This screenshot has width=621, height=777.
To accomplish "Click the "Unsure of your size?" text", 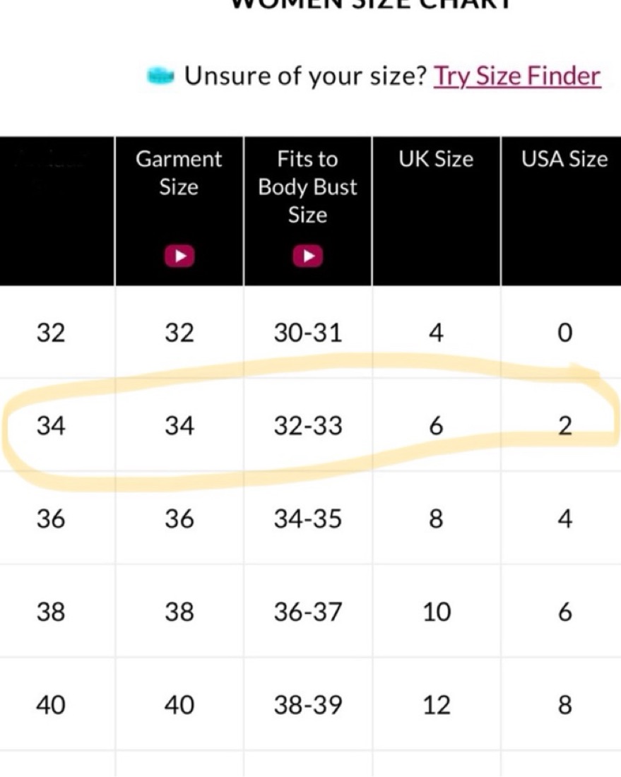I will click(306, 76).
